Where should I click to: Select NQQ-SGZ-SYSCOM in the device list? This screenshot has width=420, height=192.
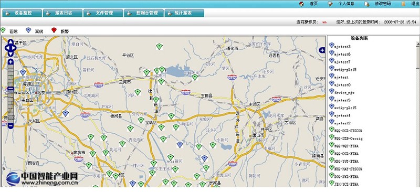point(345,131)
